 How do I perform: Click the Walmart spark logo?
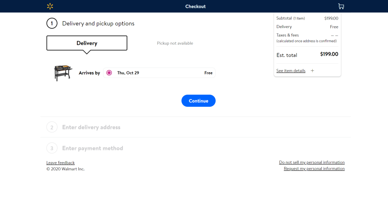coord(50,6)
